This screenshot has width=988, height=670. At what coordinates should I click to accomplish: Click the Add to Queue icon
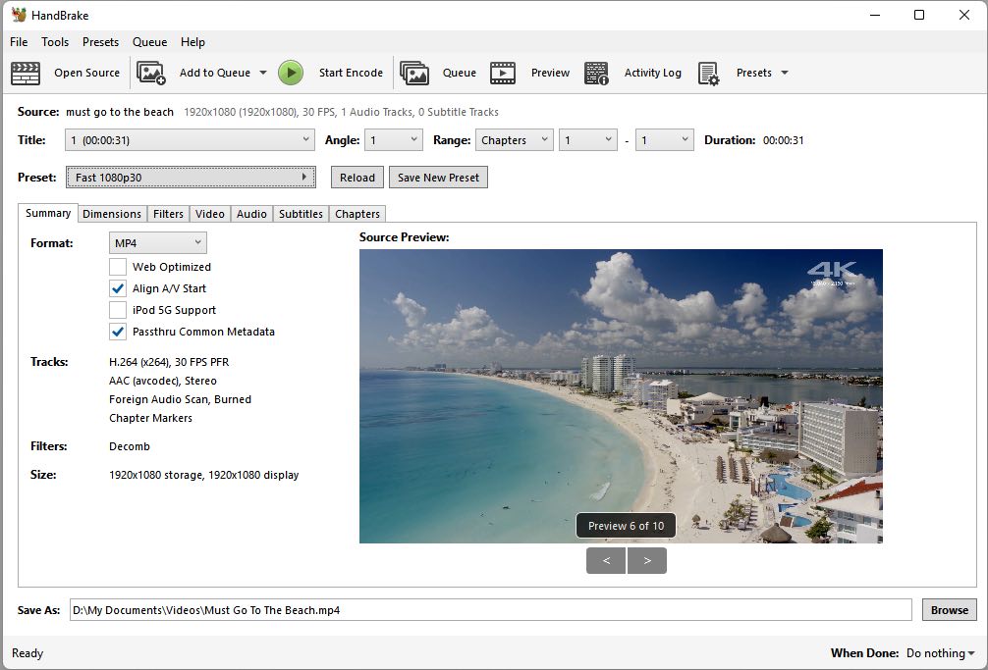coord(150,72)
